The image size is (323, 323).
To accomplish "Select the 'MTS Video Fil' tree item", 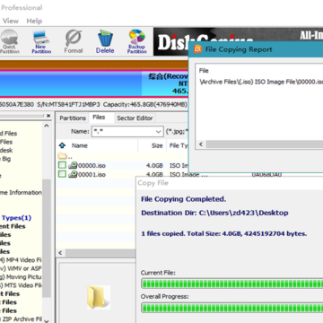I will pos(21,285).
